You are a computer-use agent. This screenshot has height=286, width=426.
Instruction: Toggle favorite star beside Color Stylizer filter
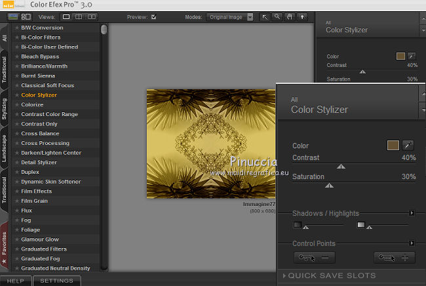point(17,95)
